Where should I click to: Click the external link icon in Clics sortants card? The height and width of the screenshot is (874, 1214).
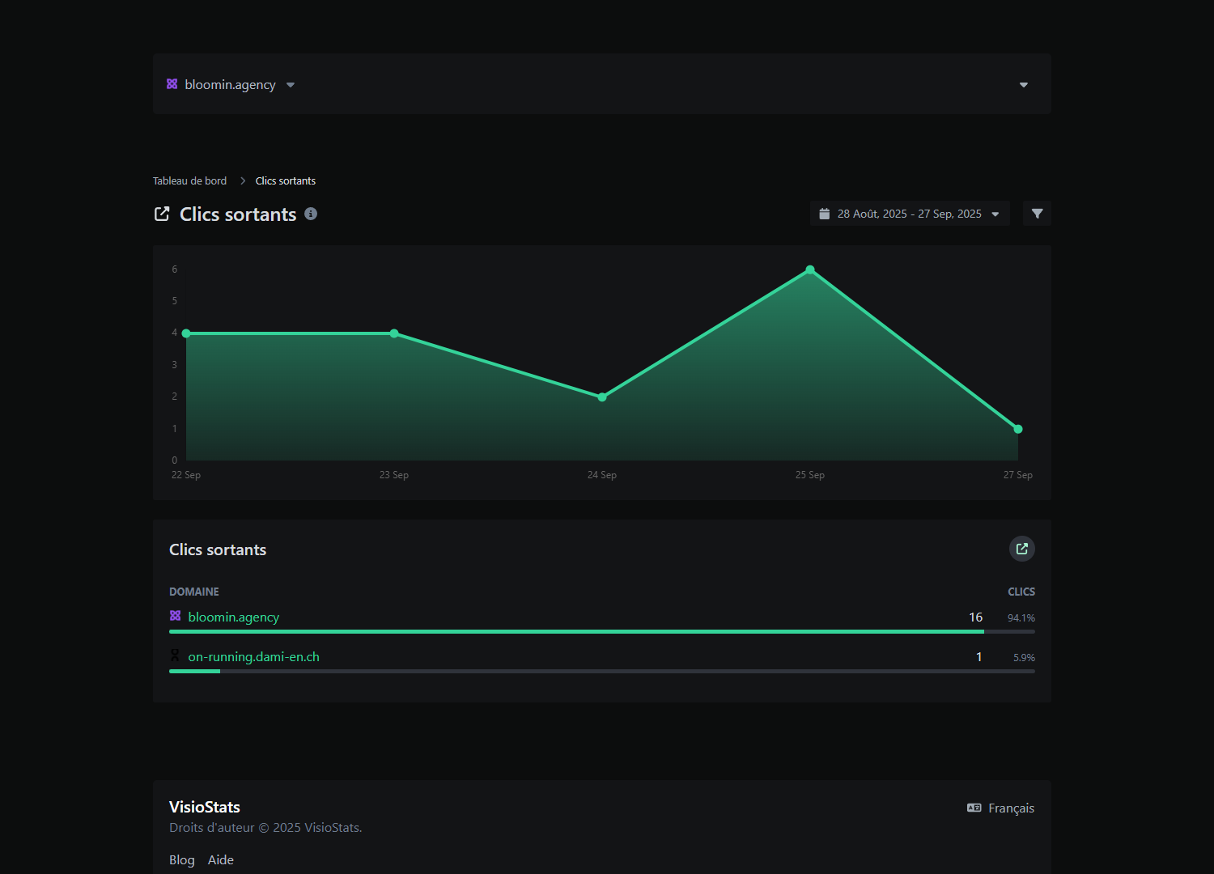[1022, 549]
